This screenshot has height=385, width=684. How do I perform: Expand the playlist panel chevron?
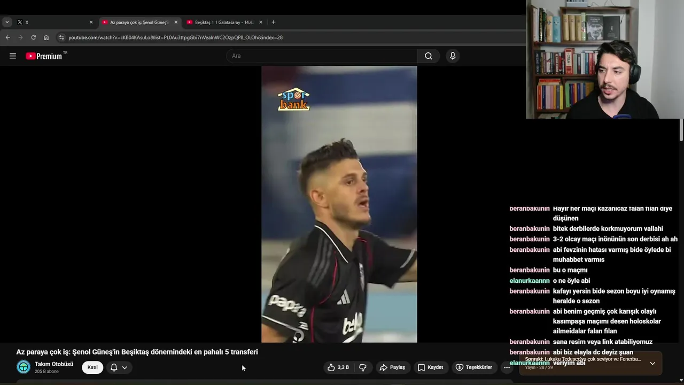click(652, 363)
